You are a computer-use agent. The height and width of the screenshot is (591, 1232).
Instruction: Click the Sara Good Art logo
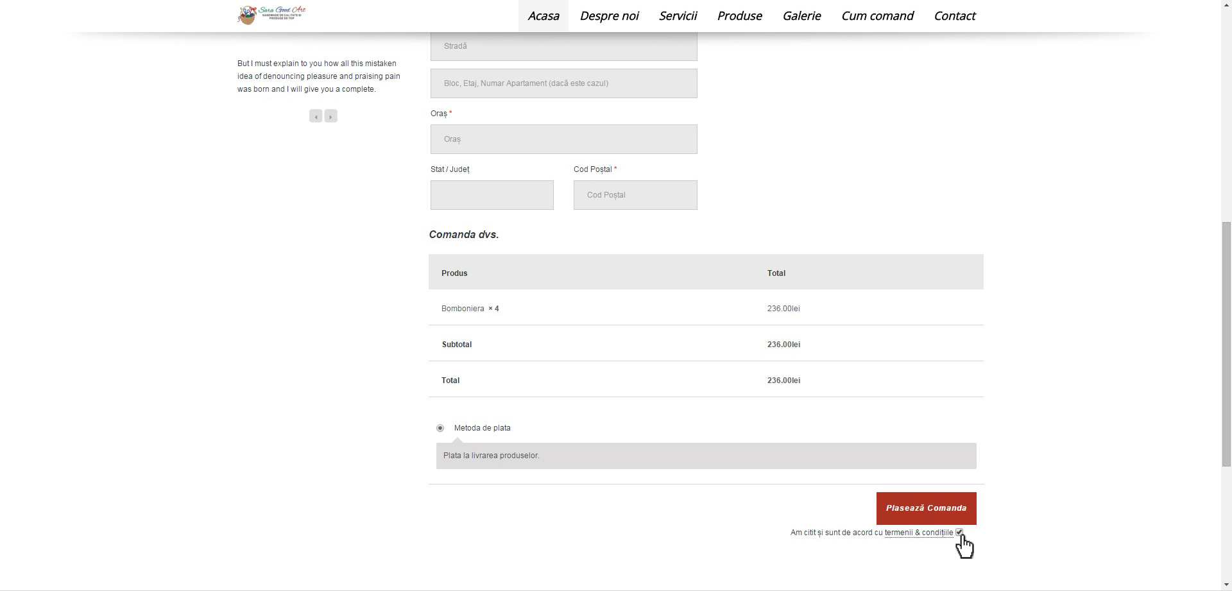click(271, 15)
